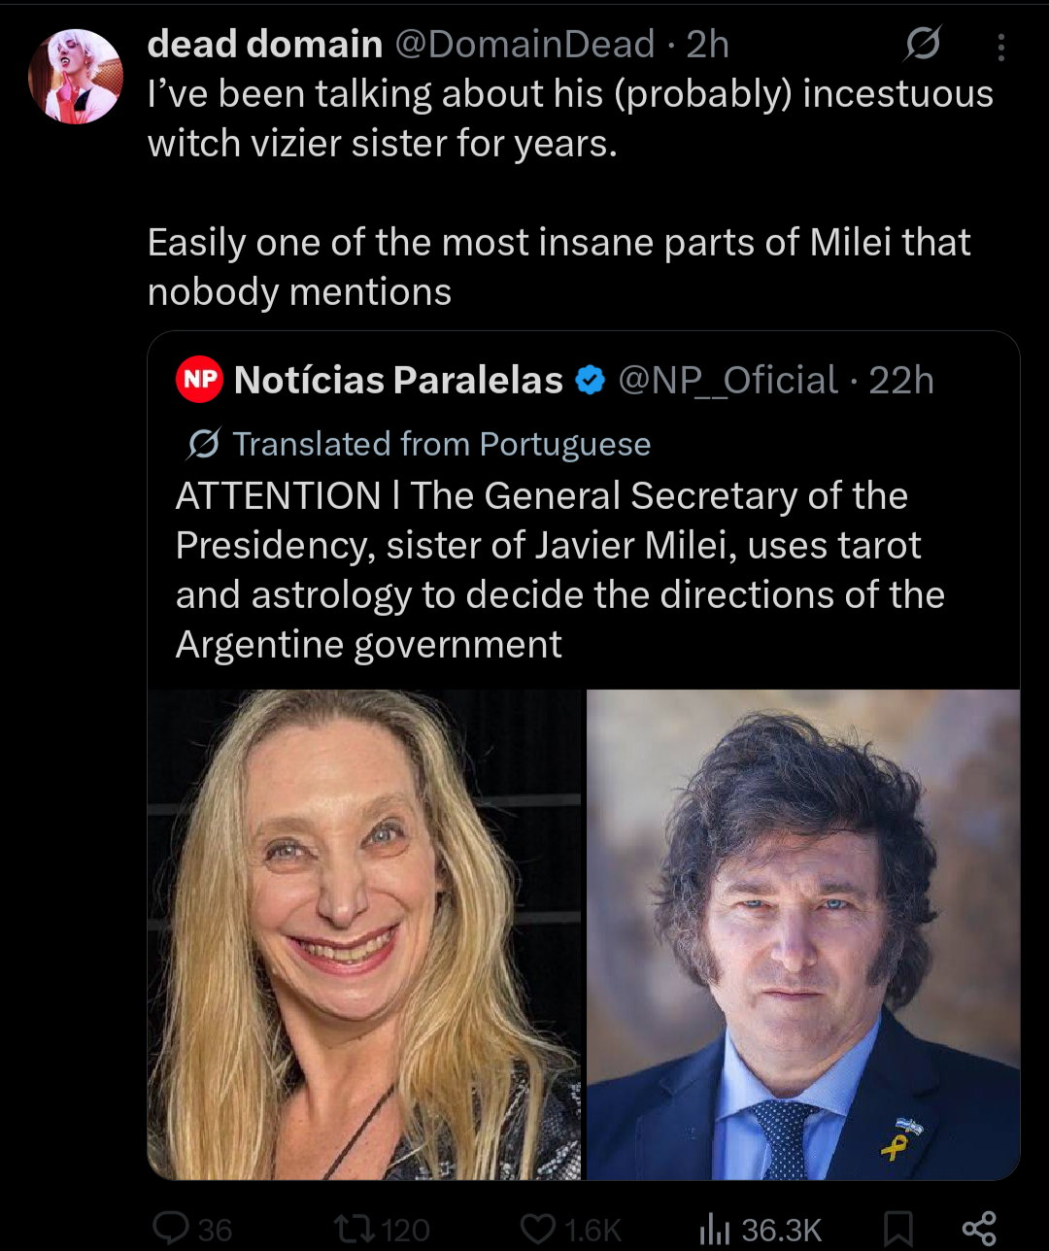Open the three-dot more options menu

click(1000, 47)
